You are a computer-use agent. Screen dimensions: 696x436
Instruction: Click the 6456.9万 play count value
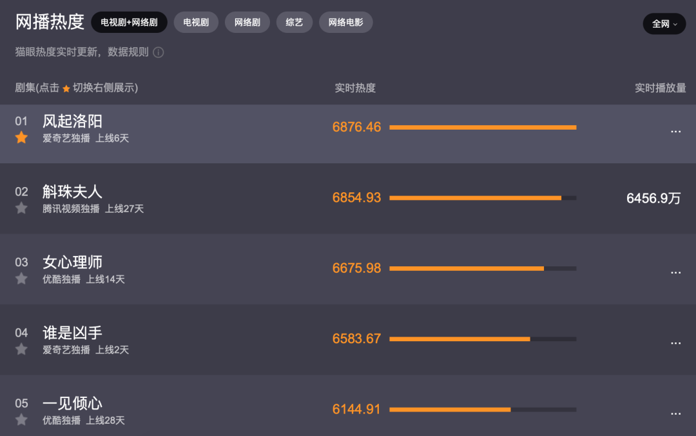tap(653, 198)
